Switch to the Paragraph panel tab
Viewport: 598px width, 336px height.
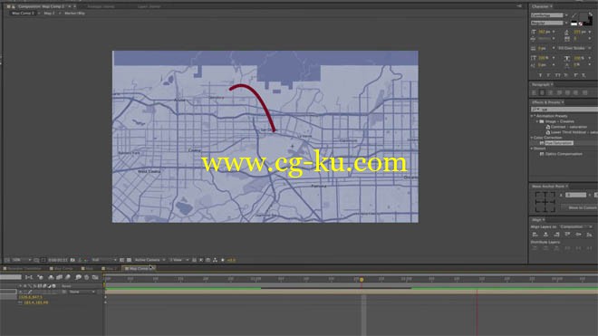click(541, 84)
